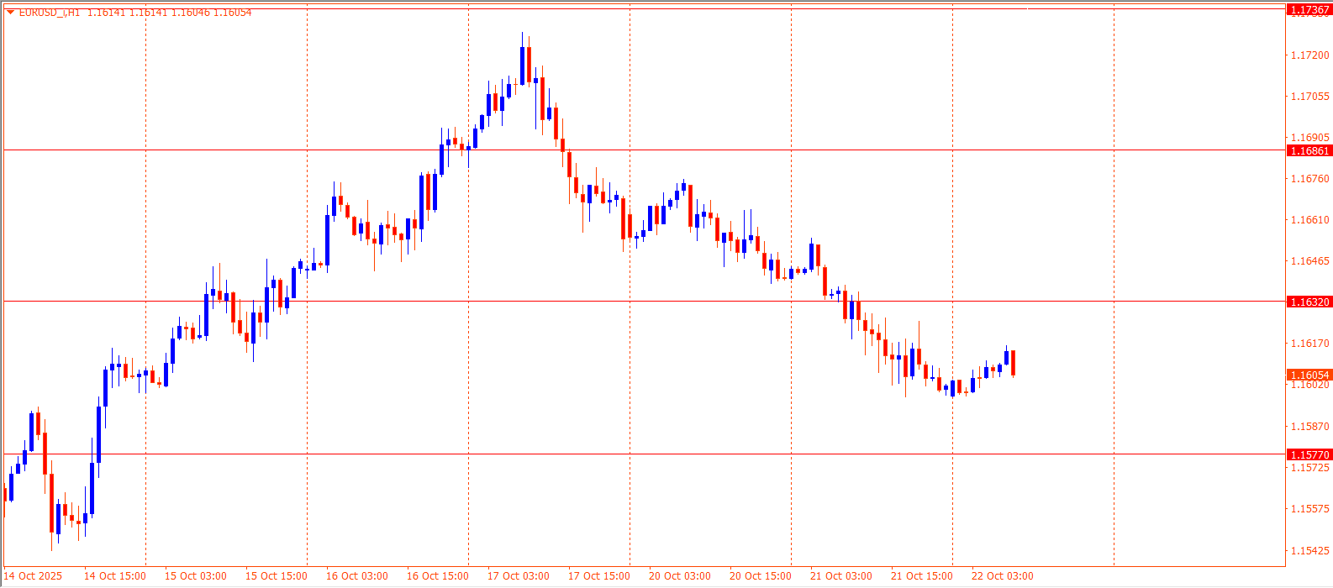Viewport: 1333px width, 588px height.
Task: Click the tallest blue candle at chart peak
Action: coord(522,66)
